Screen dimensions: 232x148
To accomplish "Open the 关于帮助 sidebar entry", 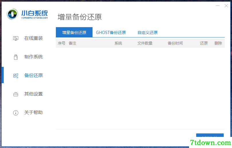I will pos(34,113).
